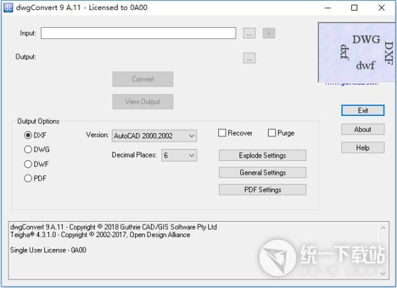
Task: Click the Exit button
Action: [x=363, y=111]
